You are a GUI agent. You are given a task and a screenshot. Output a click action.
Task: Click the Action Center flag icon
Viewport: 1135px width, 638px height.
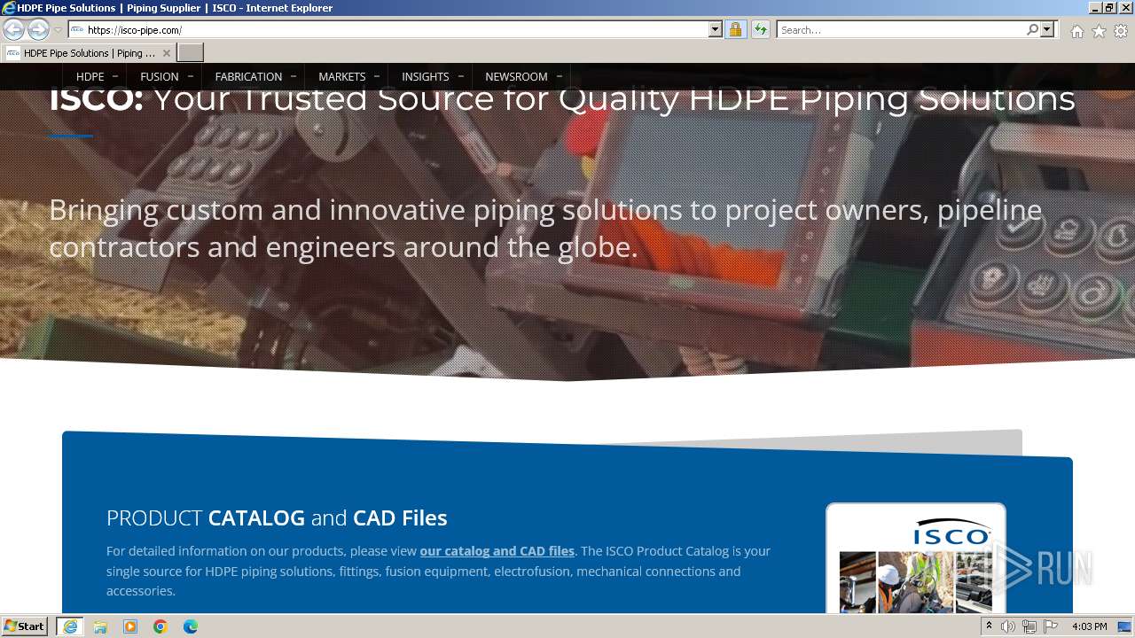1051,626
